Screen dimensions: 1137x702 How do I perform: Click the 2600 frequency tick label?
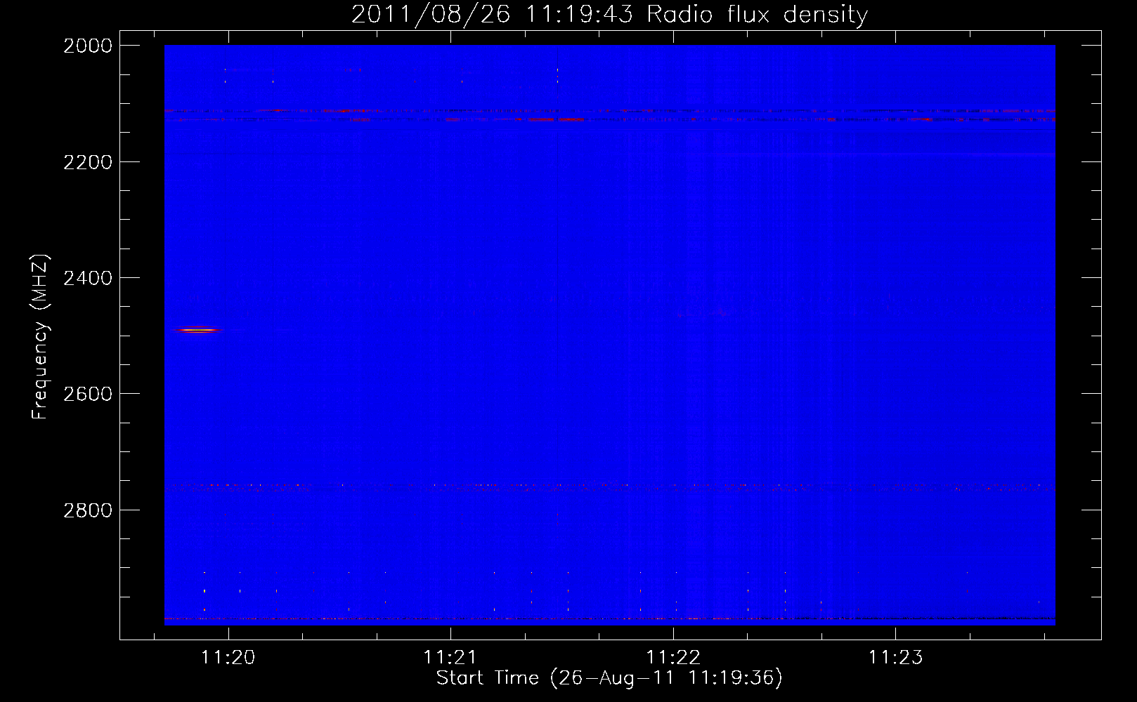[x=88, y=394]
